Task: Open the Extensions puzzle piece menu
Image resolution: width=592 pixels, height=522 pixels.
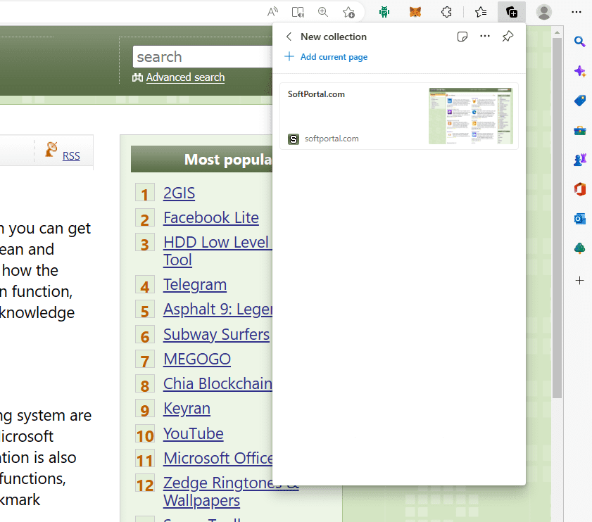Action: 446,12
